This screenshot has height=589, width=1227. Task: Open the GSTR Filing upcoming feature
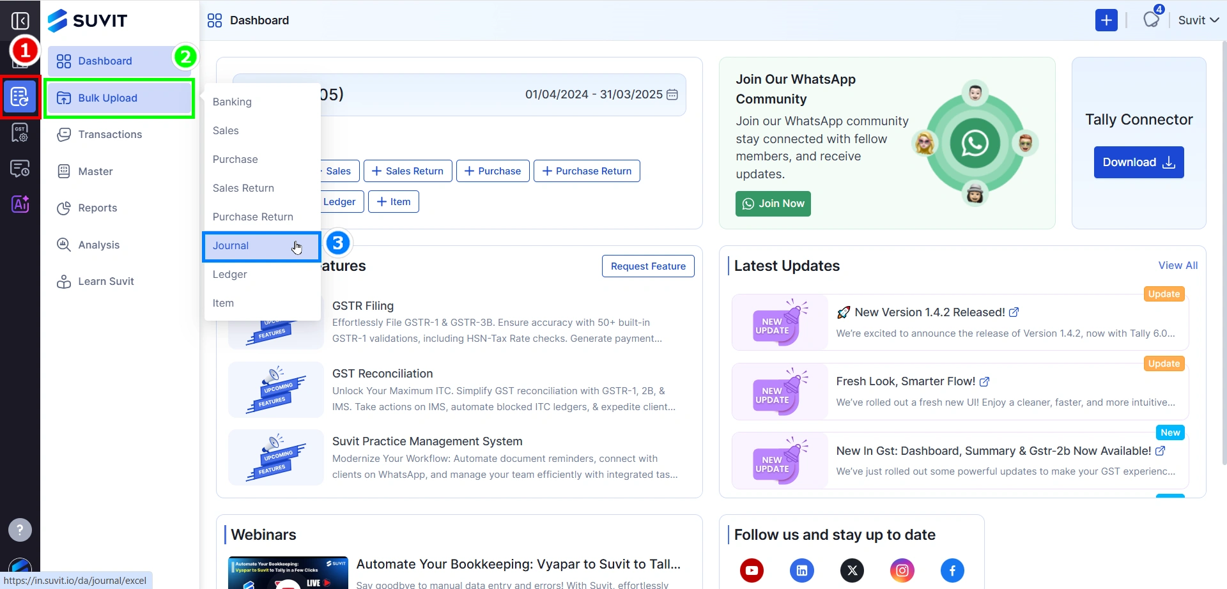point(362,306)
